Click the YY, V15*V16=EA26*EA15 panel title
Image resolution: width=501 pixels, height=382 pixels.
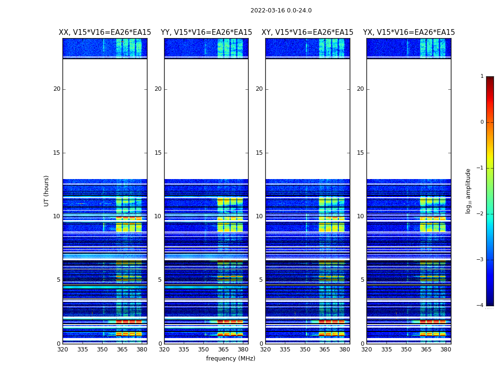coord(207,32)
